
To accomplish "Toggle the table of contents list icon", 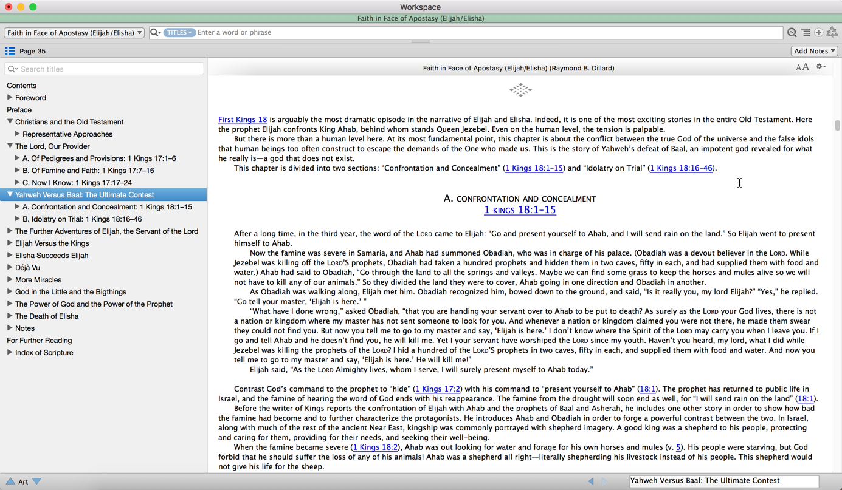I will click(x=10, y=51).
